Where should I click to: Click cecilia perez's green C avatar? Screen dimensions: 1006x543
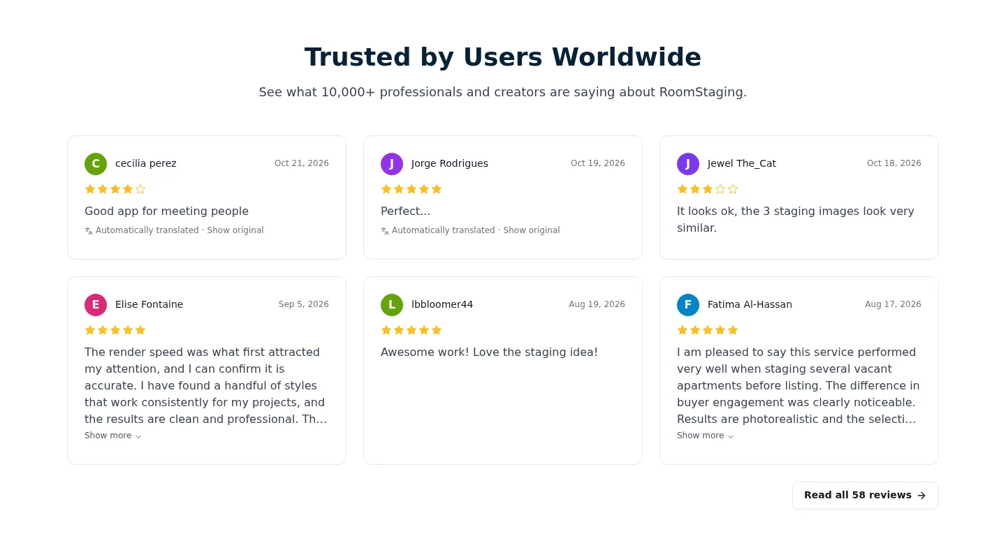pyautogui.click(x=96, y=164)
